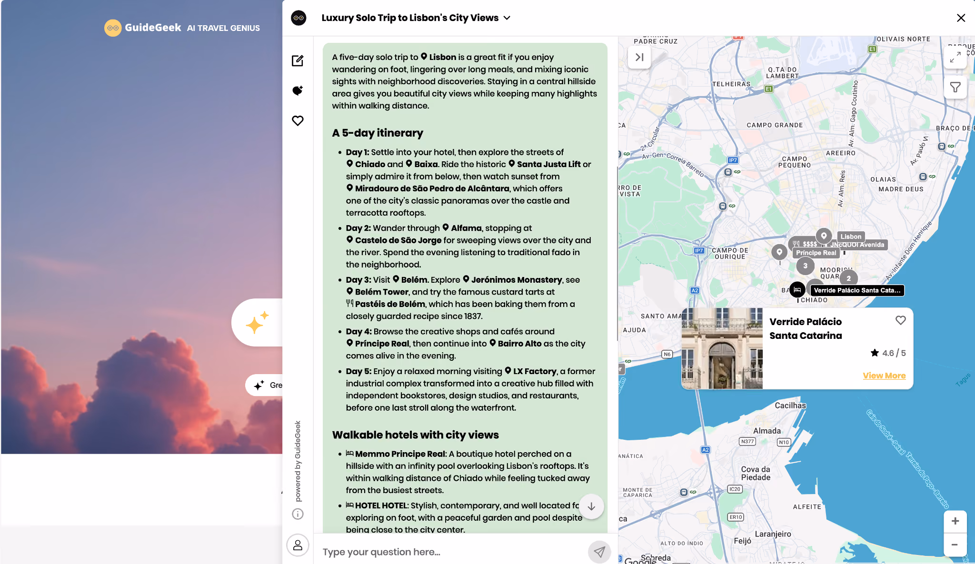
Task: Open the Príncipe Real link in Day 4
Action: click(378, 344)
